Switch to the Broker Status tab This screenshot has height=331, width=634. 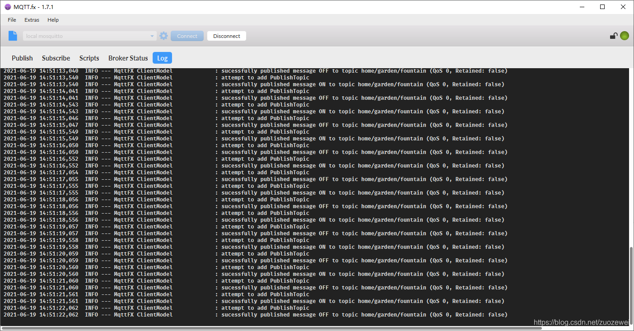128,58
